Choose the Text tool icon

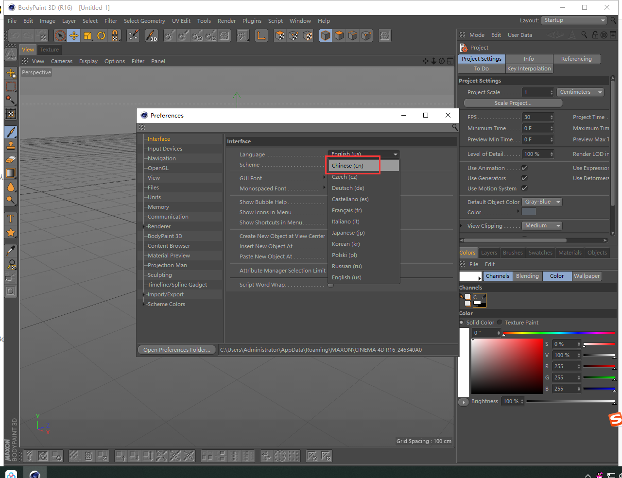[x=11, y=219]
